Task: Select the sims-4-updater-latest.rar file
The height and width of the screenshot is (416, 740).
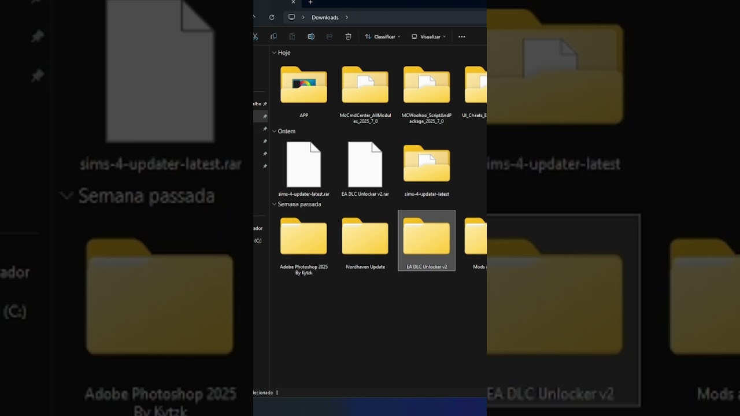Action: point(304,169)
